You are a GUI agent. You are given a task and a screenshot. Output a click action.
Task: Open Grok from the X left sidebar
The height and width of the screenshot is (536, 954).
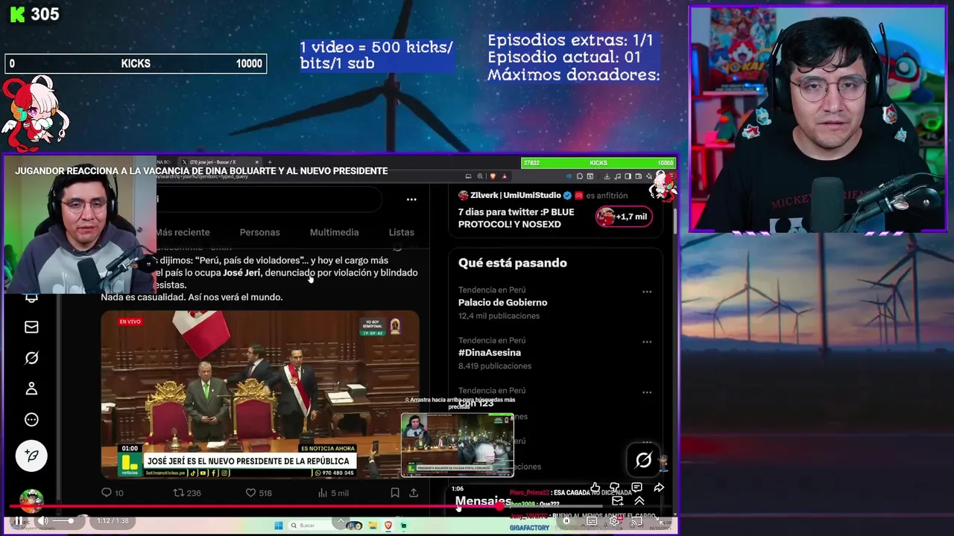pos(31,358)
